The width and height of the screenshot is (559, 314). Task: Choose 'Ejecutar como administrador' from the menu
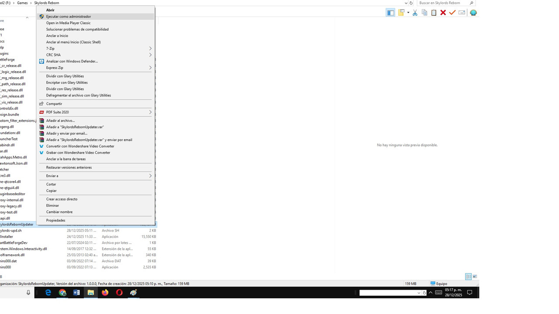pyautogui.click(x=95, y=17)
